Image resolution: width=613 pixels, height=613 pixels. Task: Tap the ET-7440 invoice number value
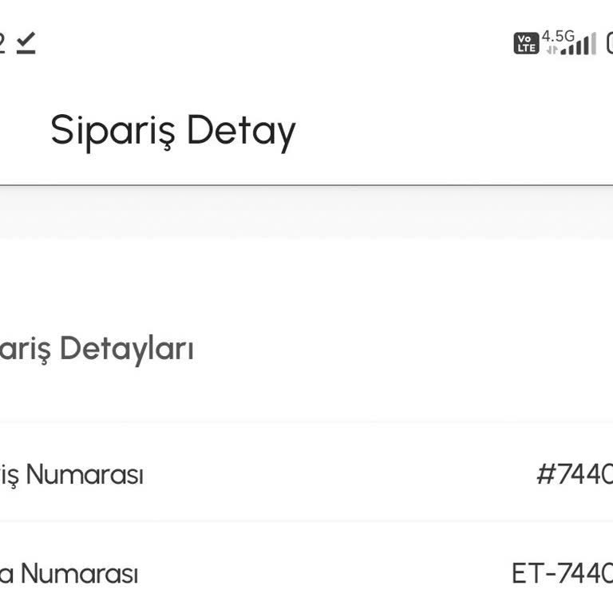[562, 573]
